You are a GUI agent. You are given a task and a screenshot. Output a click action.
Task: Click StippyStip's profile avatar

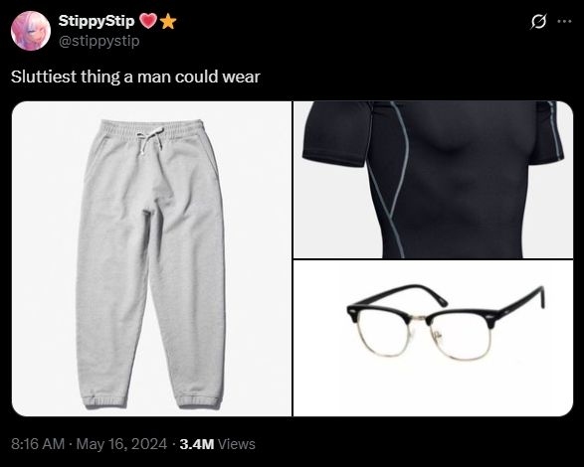(x=31, y=31)
